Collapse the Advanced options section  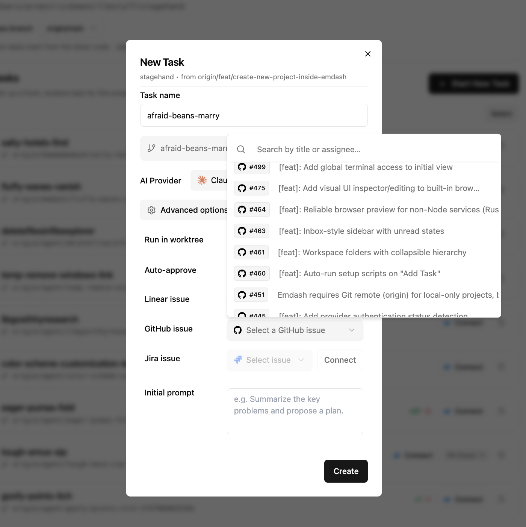pyautogui.click(x=188, y=210)
